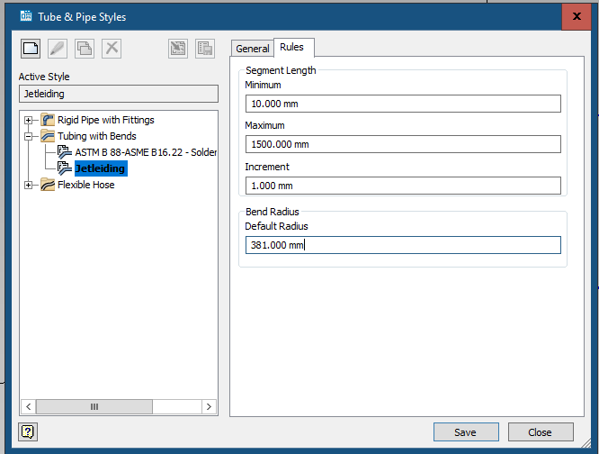Select Flexible Hose in tree
The height and width of the screenshot is (454, 599).
(86, 185)
